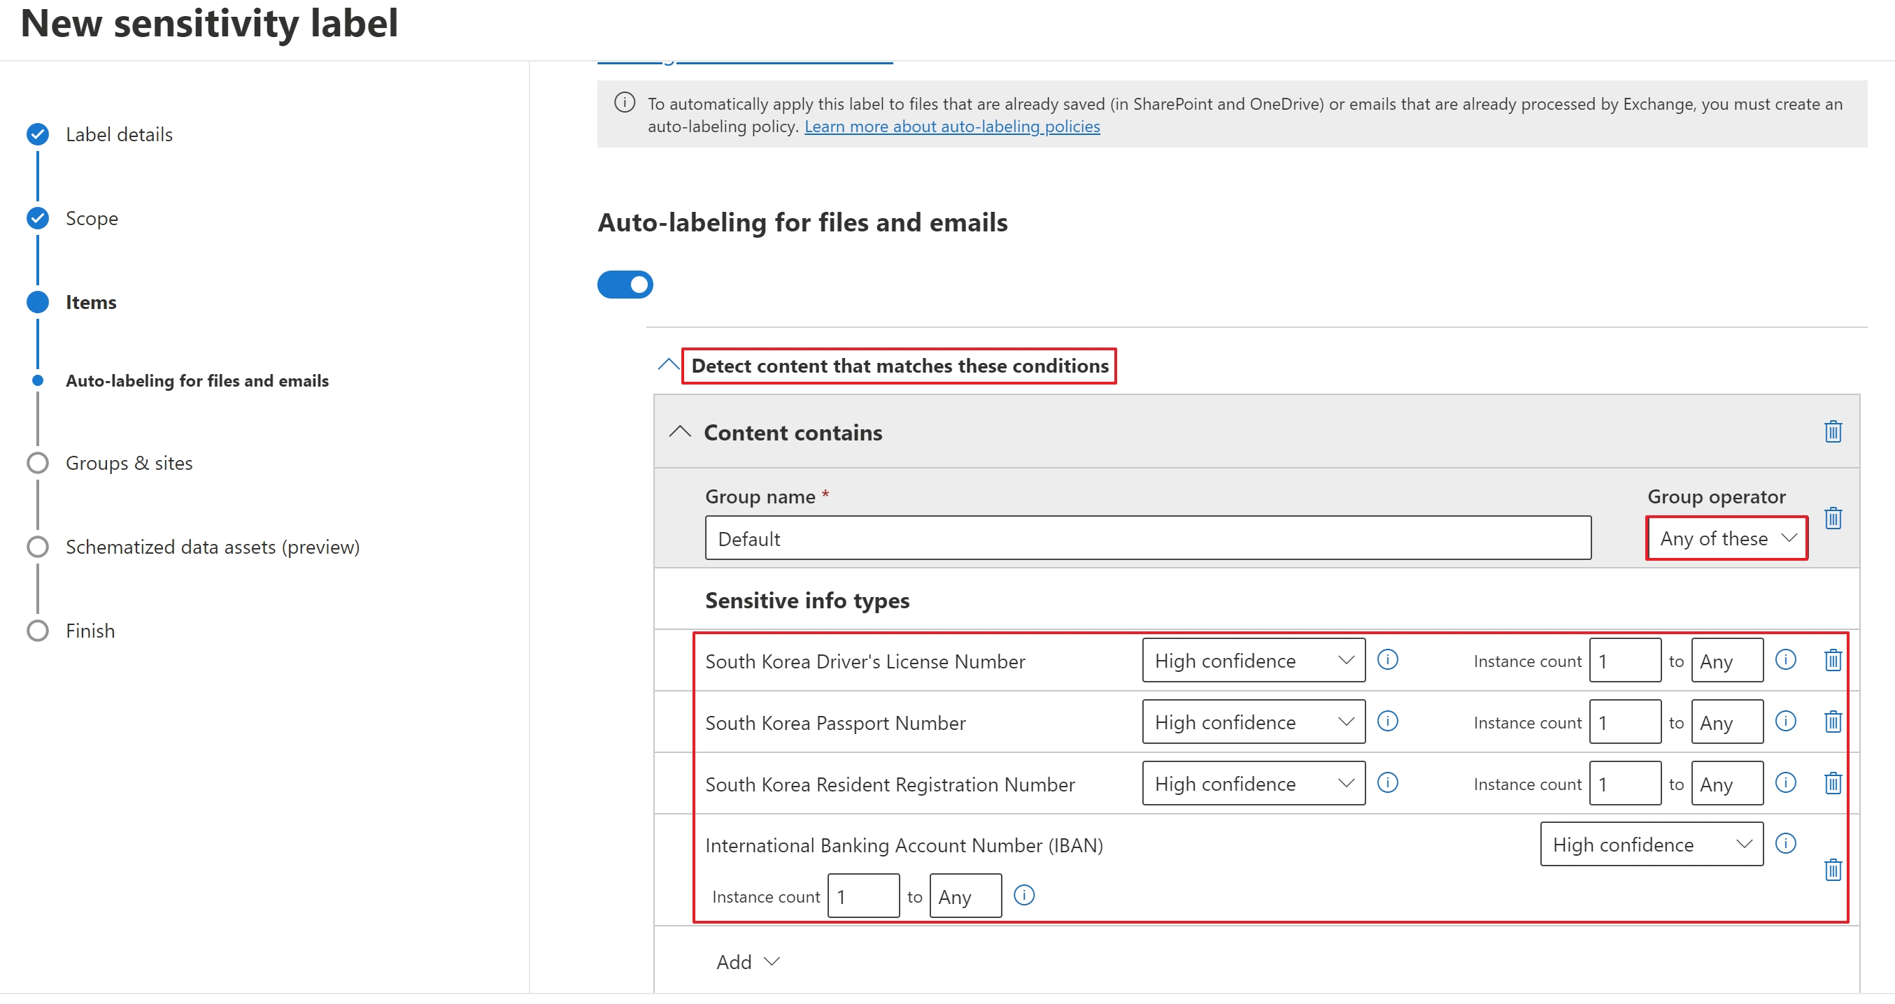Open info about IBAN instance count
This screenshot has width=1895, height=1004.
pos(1024,895)
